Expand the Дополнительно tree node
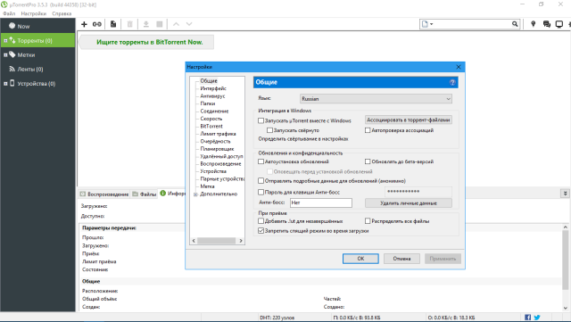Viewport: 571px width, 322px height. (x=195, y=194)
